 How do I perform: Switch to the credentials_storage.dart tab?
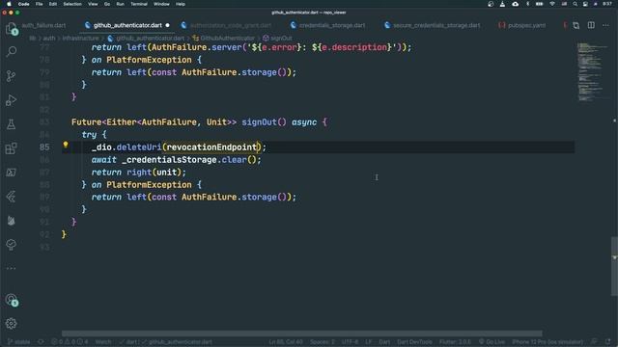(332, 25)
